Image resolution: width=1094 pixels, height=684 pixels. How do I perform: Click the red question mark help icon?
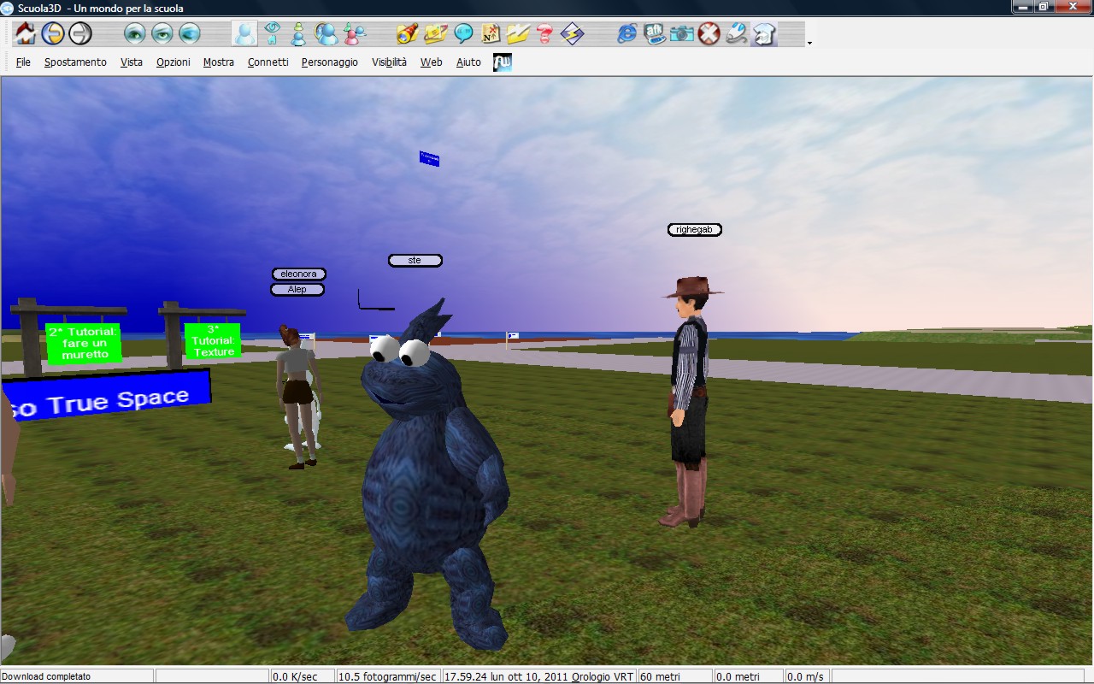[545, 33]
